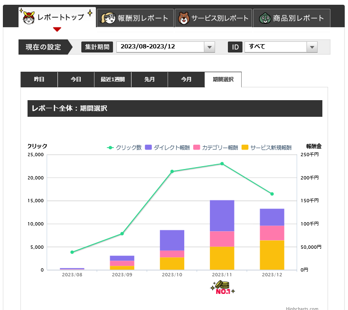Click the blonde character icon on 報酬別レポート
The image size is (348, 310).
(x=107, y=18)
